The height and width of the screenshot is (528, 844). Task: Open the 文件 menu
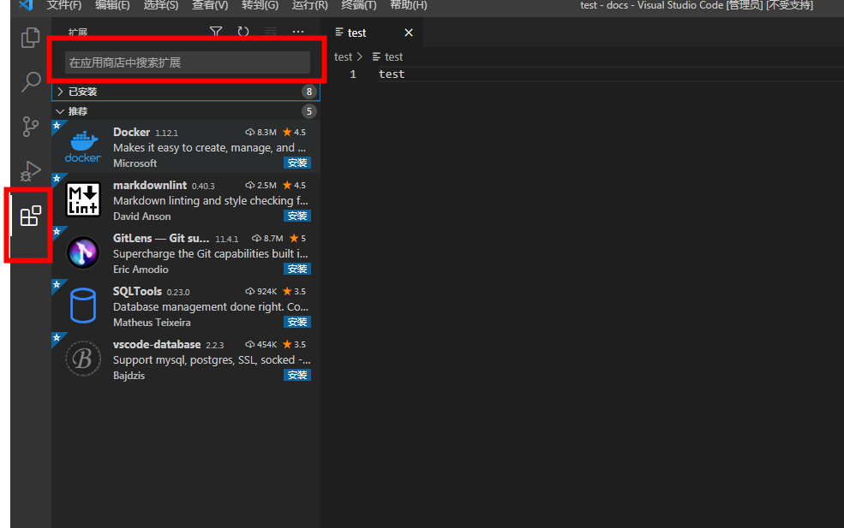point(64,6)
